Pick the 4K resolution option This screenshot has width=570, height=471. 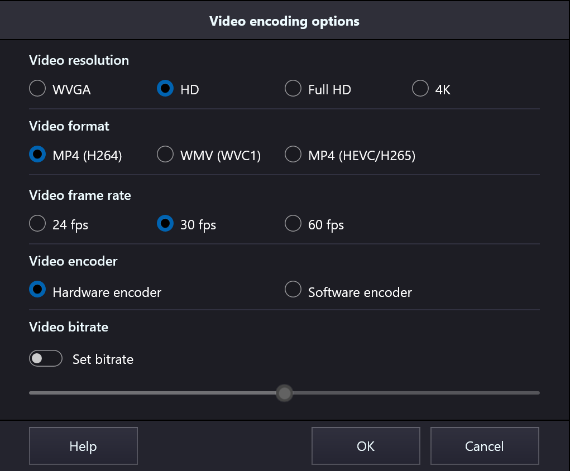[420, 89]
